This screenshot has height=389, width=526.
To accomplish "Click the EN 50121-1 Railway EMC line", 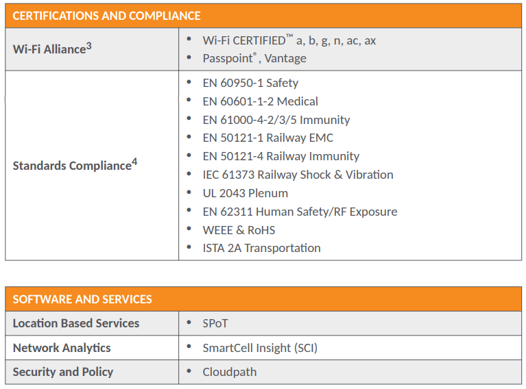I will coord(267,138).
